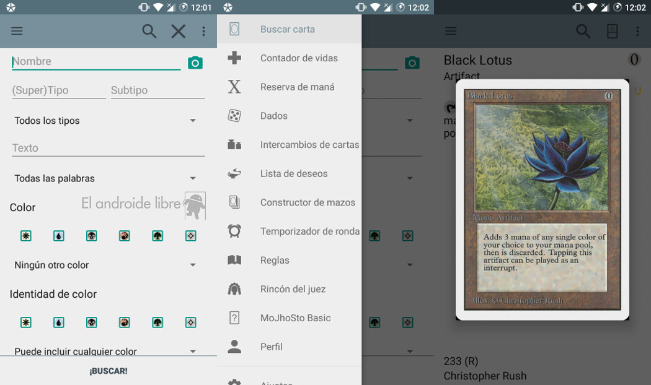Toggle white mana in Identidad de color
Viewport: 651px width, 385px height.
coord(26,322)
